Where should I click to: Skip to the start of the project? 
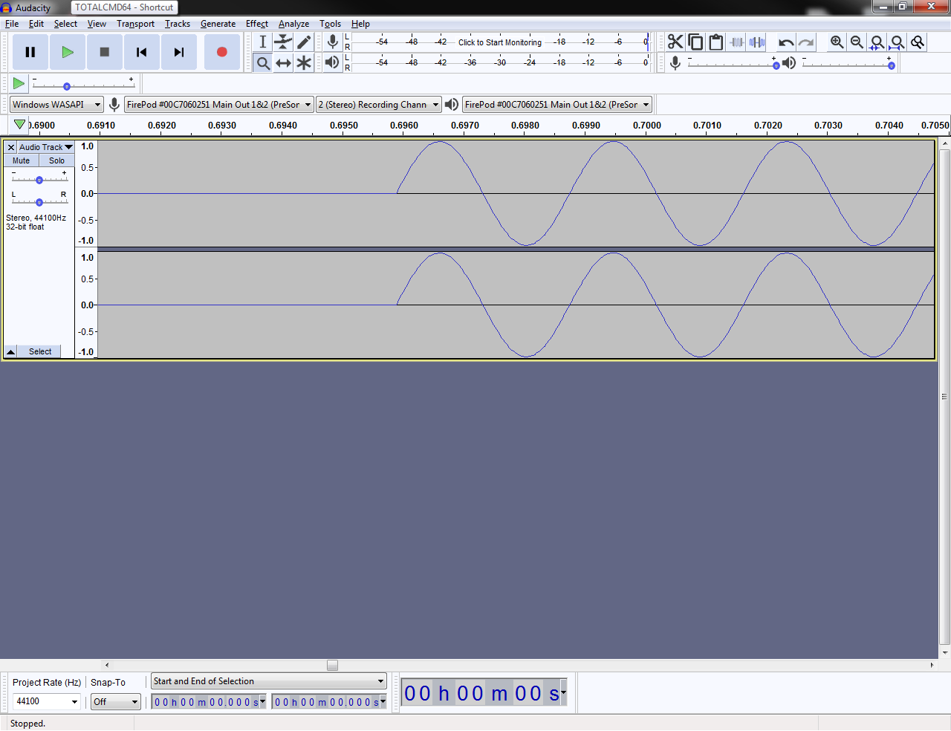142,52
